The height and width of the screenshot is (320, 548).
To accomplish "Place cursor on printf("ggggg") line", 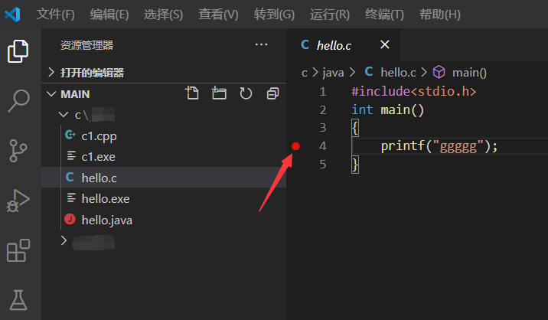I will point(439,146).
